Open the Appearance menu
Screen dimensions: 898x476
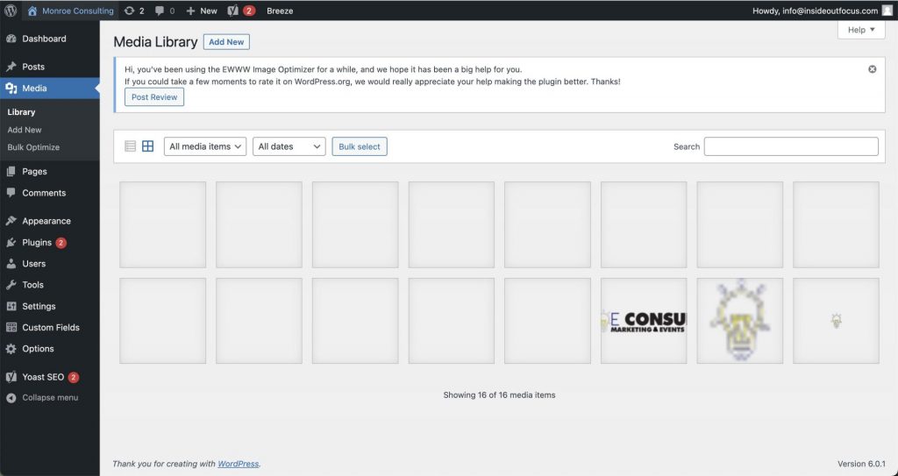point(50,221)
